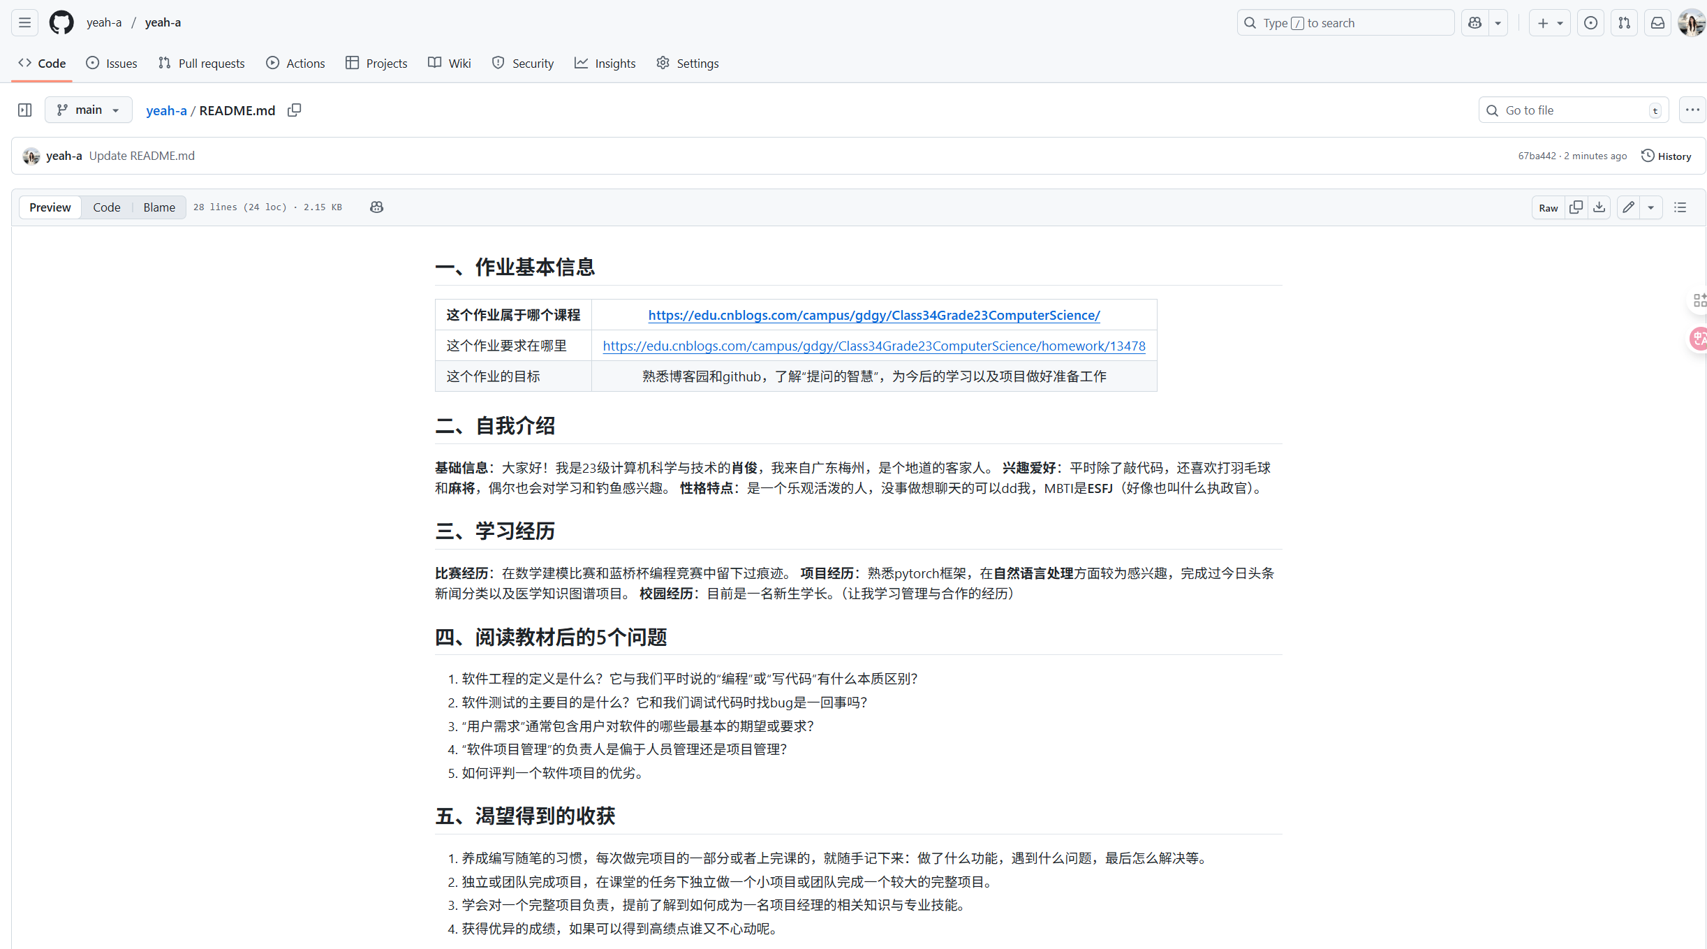Copy the README.md file path

295,110
